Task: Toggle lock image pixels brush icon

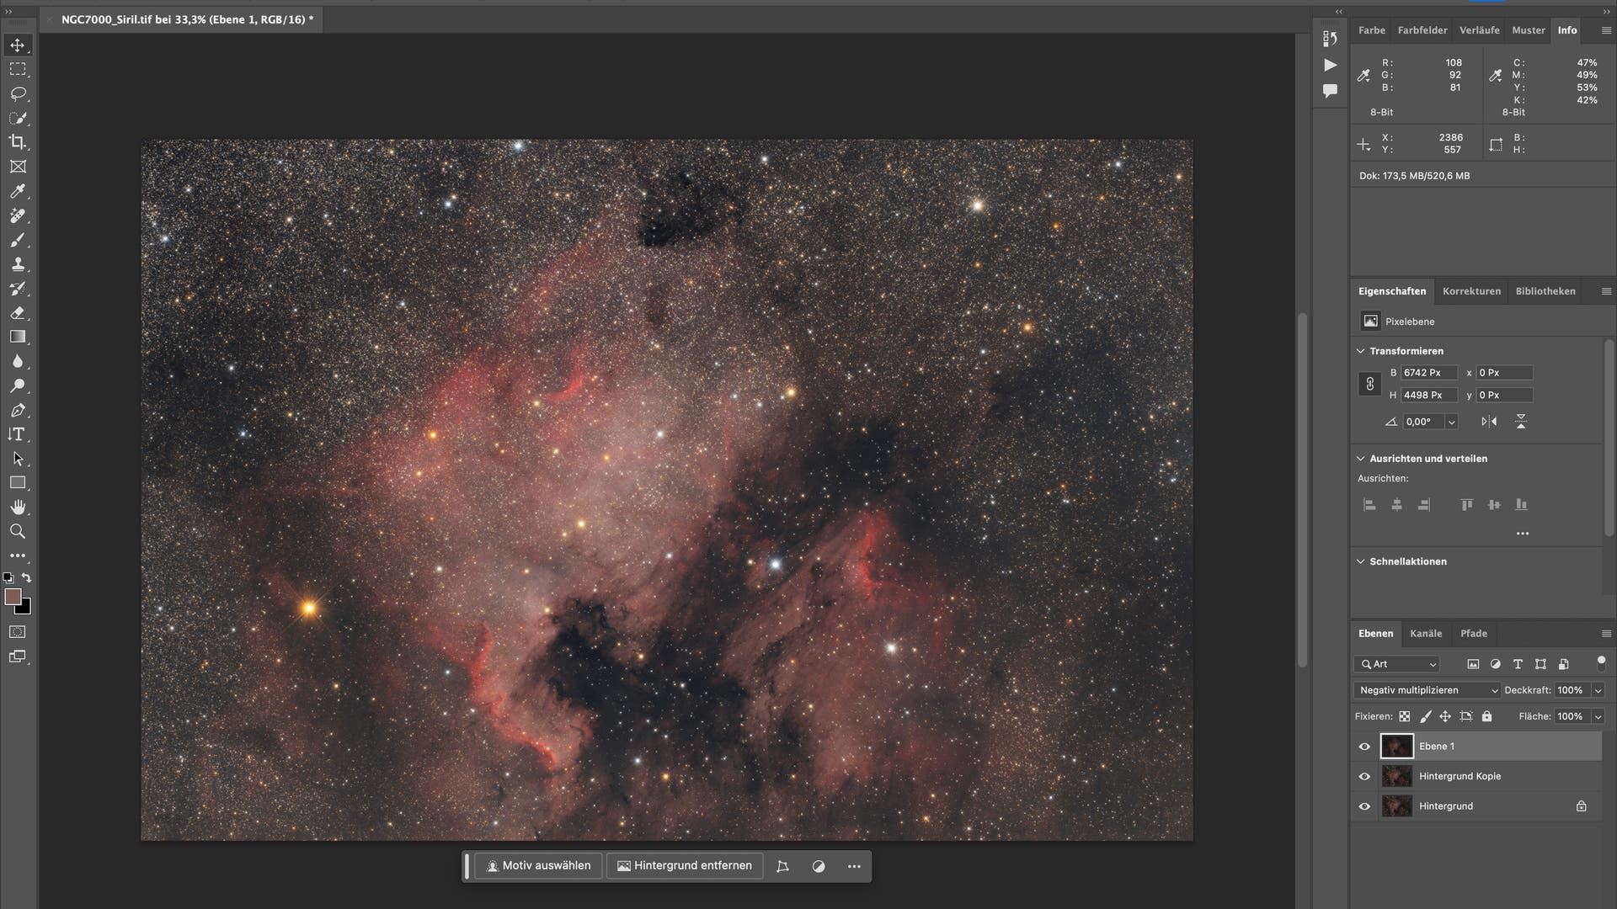Action: pyautogui.click(x=1425, y=717)
